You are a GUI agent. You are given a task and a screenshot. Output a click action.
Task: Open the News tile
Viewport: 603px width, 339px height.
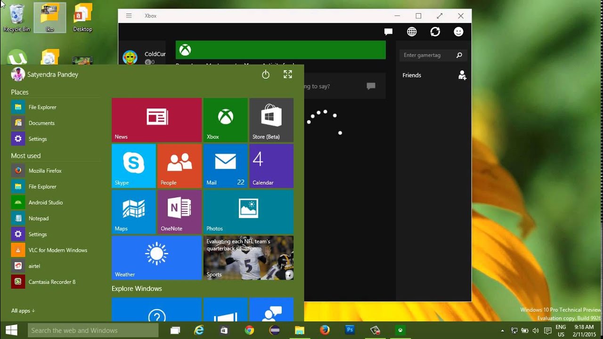click(x=156, y=120)
